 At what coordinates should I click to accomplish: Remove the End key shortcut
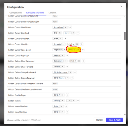tap(60, 33)
